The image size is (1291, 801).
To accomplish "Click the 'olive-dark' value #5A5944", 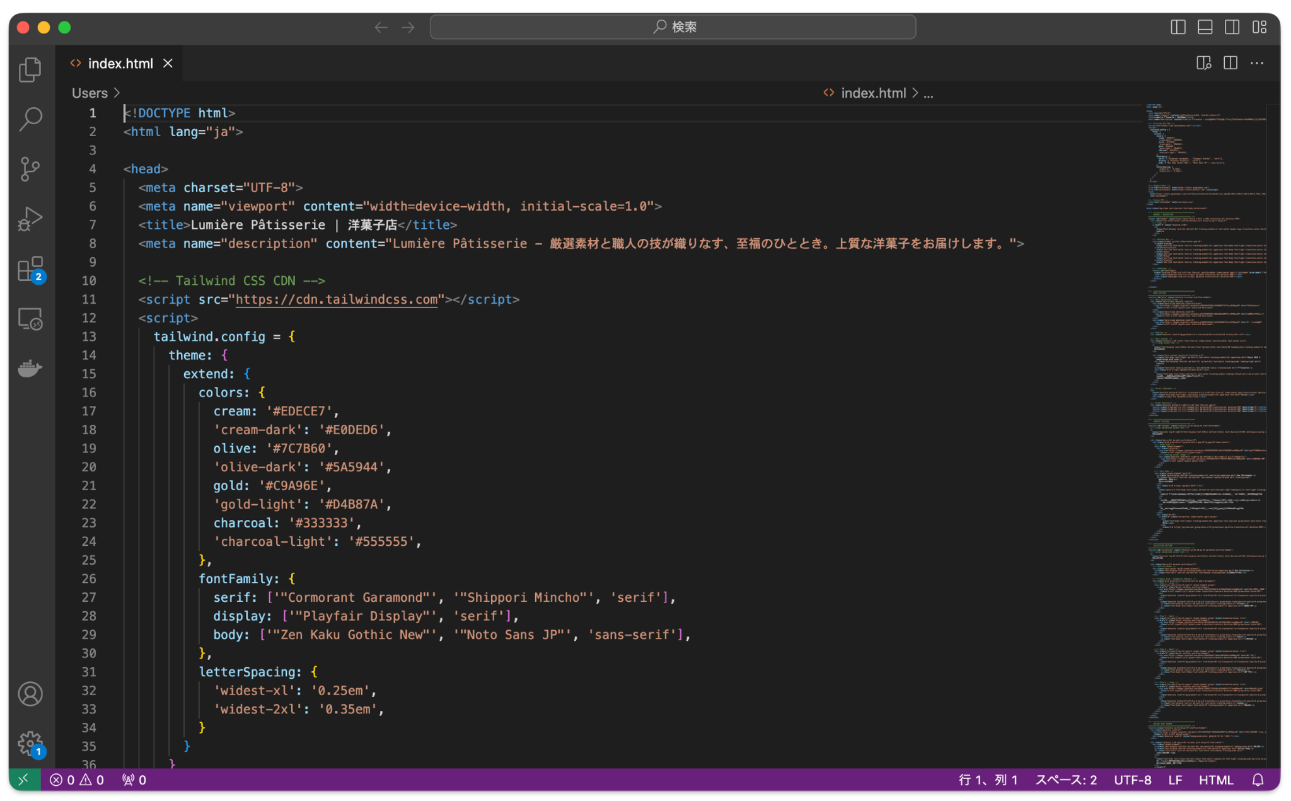I will [x=352, y=467].
